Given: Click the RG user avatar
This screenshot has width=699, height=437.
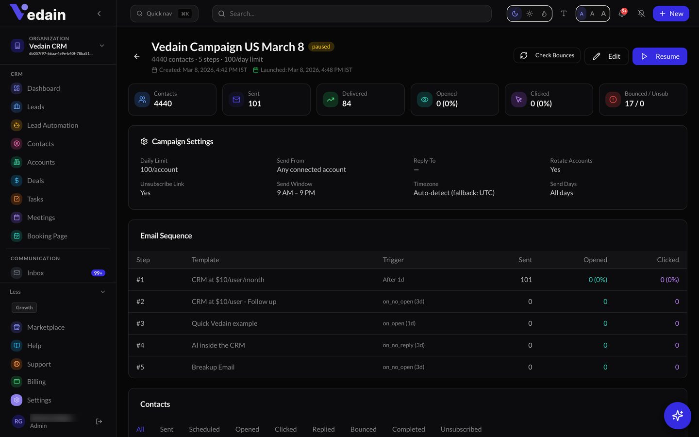Looking at the screenshot, I should [x=18, y=421].
